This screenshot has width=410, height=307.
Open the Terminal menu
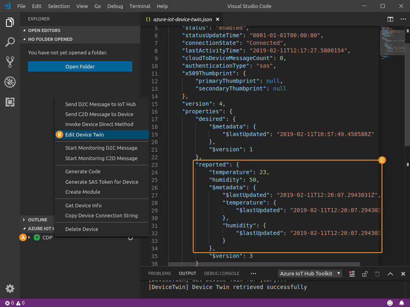(140, 6)
